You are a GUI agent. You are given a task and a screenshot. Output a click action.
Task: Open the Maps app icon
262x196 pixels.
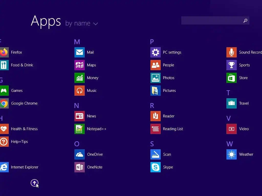pos(80,65)
